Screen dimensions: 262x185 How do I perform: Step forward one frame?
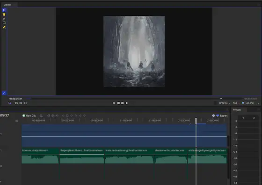(x=123, y=103)
